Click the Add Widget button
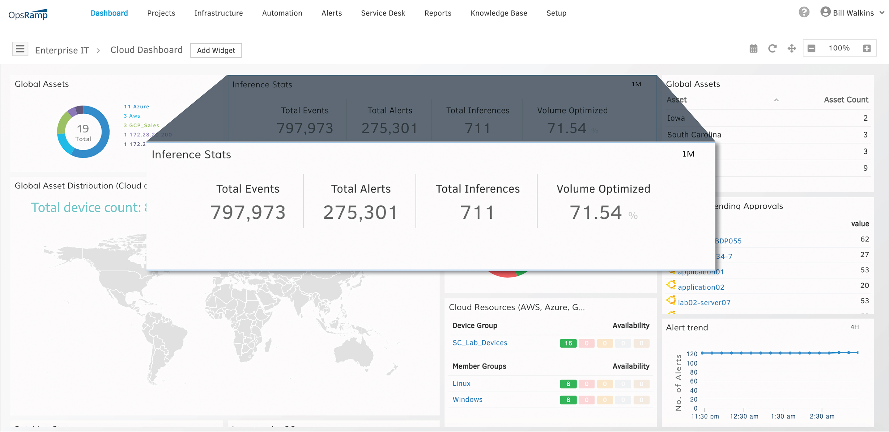The image size is (889, 432). [215, 50]
